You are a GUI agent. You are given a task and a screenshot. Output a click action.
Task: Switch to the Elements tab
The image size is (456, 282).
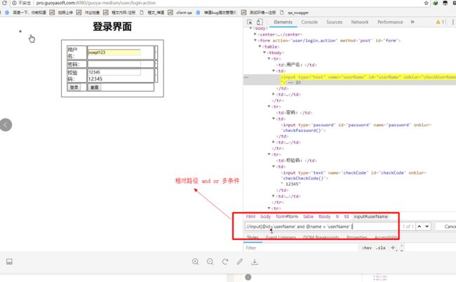[283, 22]
